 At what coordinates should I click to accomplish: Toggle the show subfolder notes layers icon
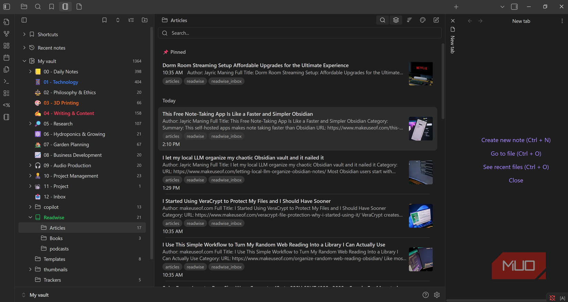point(396,20)
